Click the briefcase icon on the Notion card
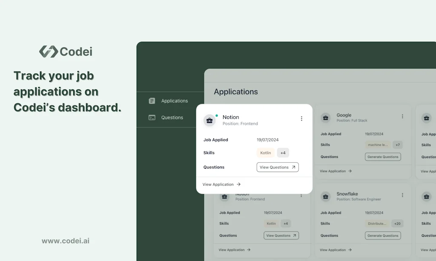 coord(209,120)
